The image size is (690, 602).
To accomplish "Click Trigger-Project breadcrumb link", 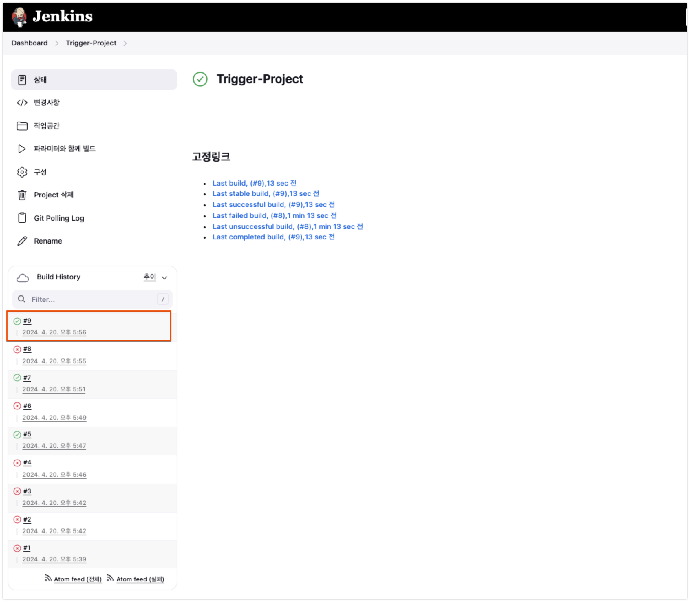I will (x=91, y=43).
